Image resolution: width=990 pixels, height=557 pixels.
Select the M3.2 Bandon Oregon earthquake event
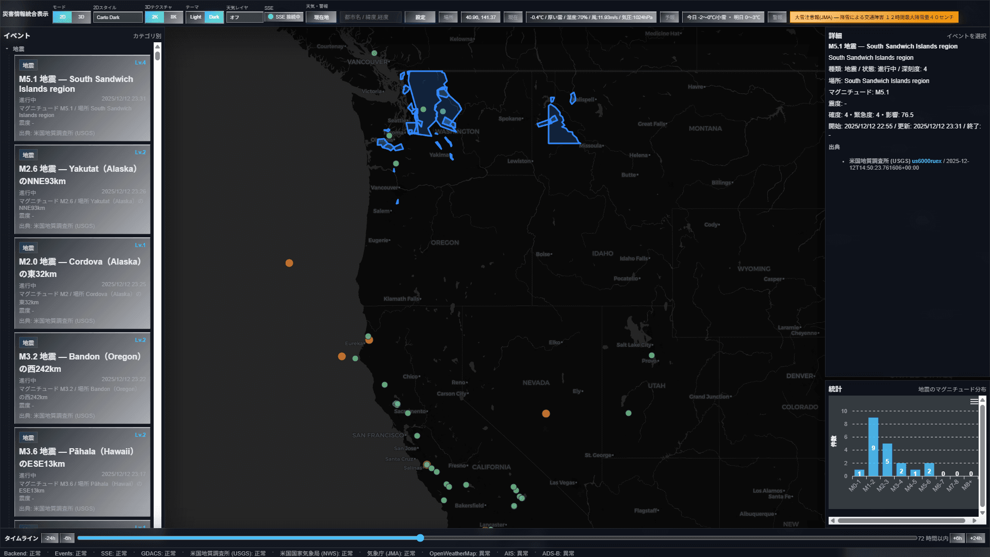[82, 378]
